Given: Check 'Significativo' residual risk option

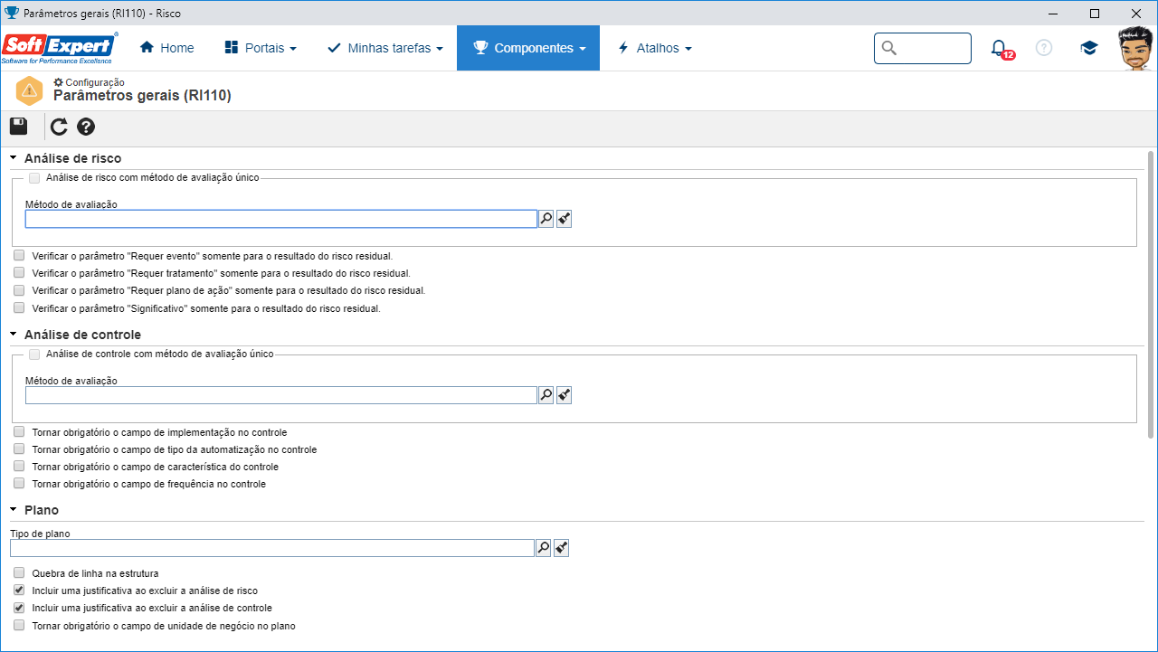Looking at the screenshot, I should coord(19,307).
